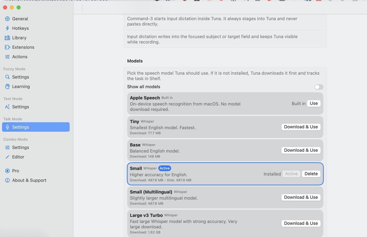The image size is (367, 237).
Task: Open Hotkeys via the lightning bolt icon
Action: click(7, 28)
